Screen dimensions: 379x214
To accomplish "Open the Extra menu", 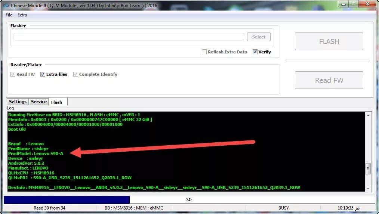I will coord(22,15).
